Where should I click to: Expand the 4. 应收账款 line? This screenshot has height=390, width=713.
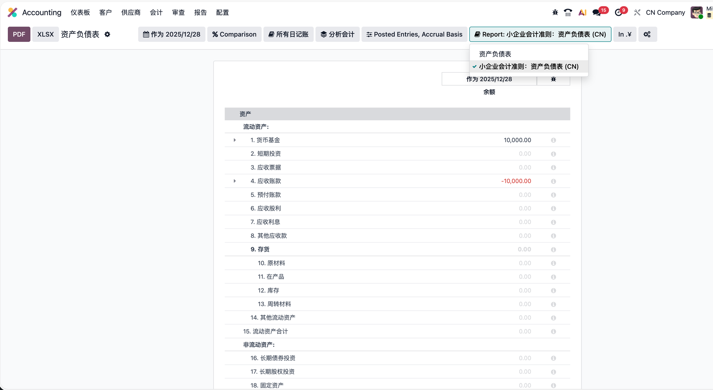click(x=235, y=181)
